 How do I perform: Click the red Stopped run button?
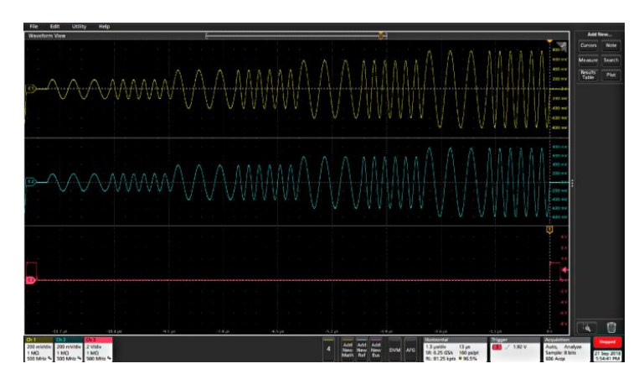click(x=607, y=342)
